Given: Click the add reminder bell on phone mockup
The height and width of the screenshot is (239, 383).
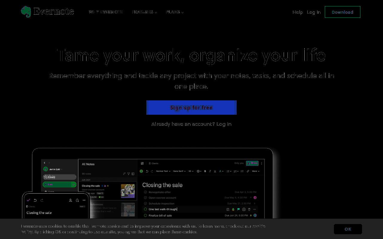Looking at the screenshot, I should pyautogui.click(x=77, y=200).
